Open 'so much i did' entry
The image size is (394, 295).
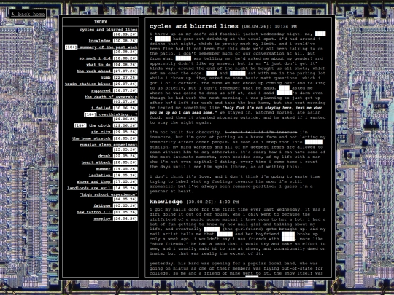95,58
